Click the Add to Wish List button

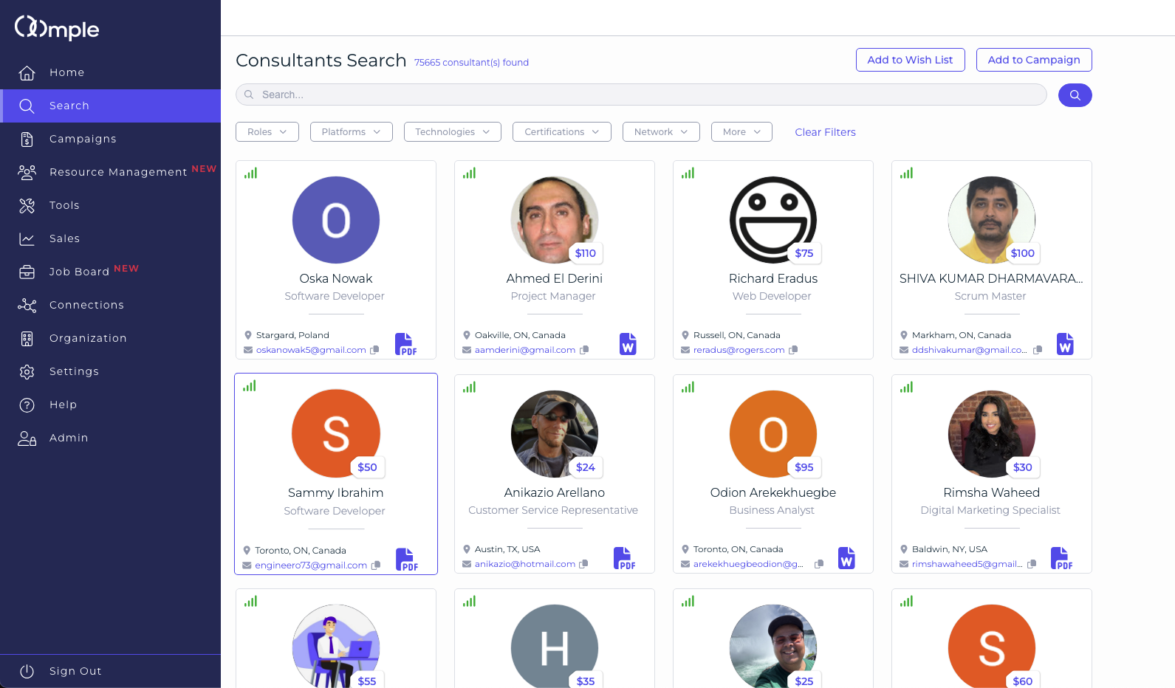click(x=910, y=60)
